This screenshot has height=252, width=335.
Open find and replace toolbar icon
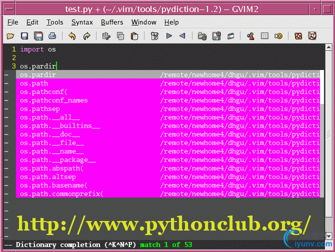point(154,36)
